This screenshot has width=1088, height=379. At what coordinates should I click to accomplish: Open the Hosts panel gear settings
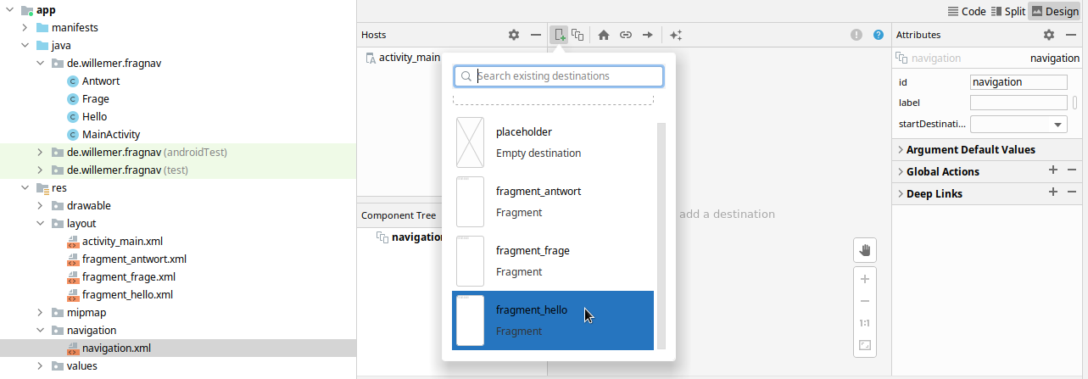coord(513,35)
